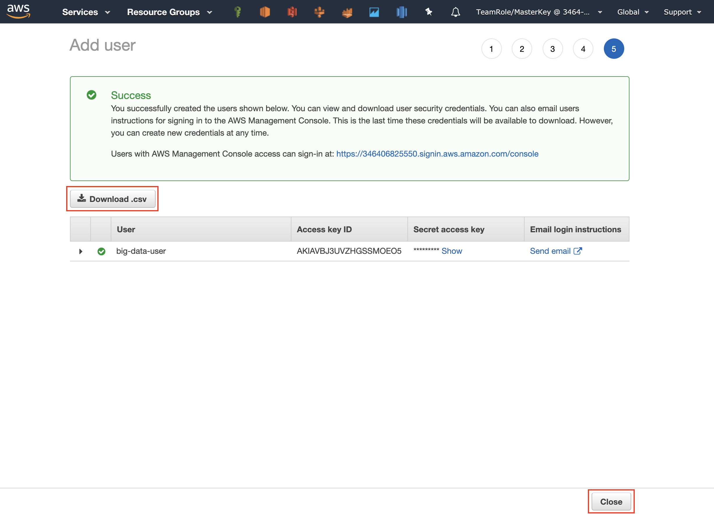The width and height of the screenshot is (714, 514).
Task: Open the Redshift blue columns shortcut
Action: pyautogui.click(x=401, y=12)
